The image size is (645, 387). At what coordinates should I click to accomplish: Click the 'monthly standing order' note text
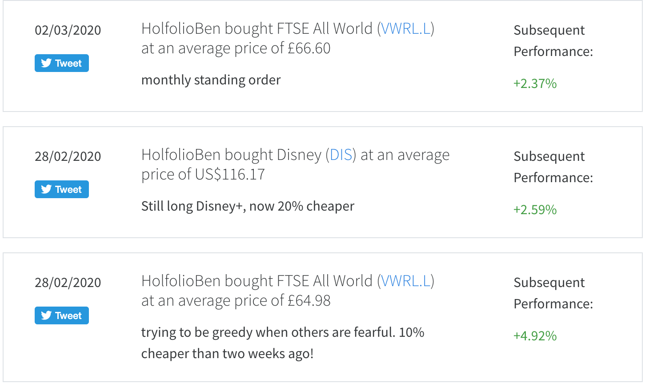click(211, 80)
